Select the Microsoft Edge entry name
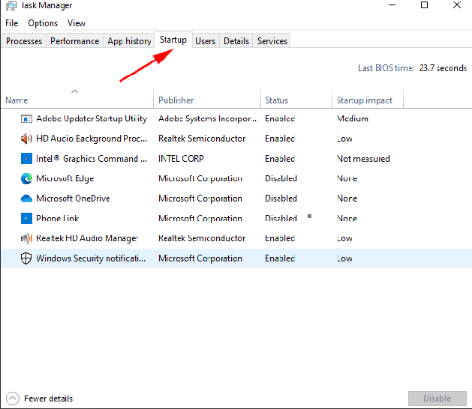This screenshot has width=472, height=409. tap(65, 178)
